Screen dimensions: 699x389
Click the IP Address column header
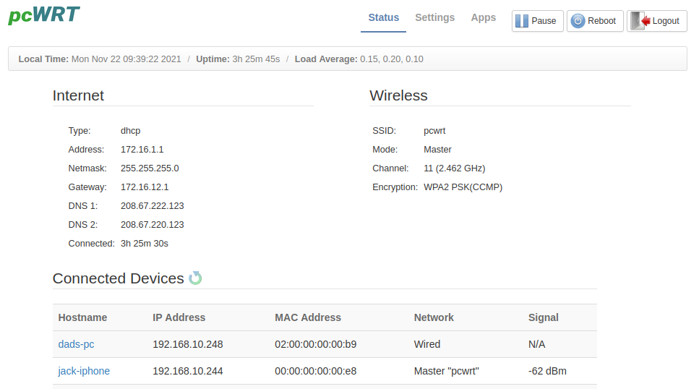coord(179,317)
